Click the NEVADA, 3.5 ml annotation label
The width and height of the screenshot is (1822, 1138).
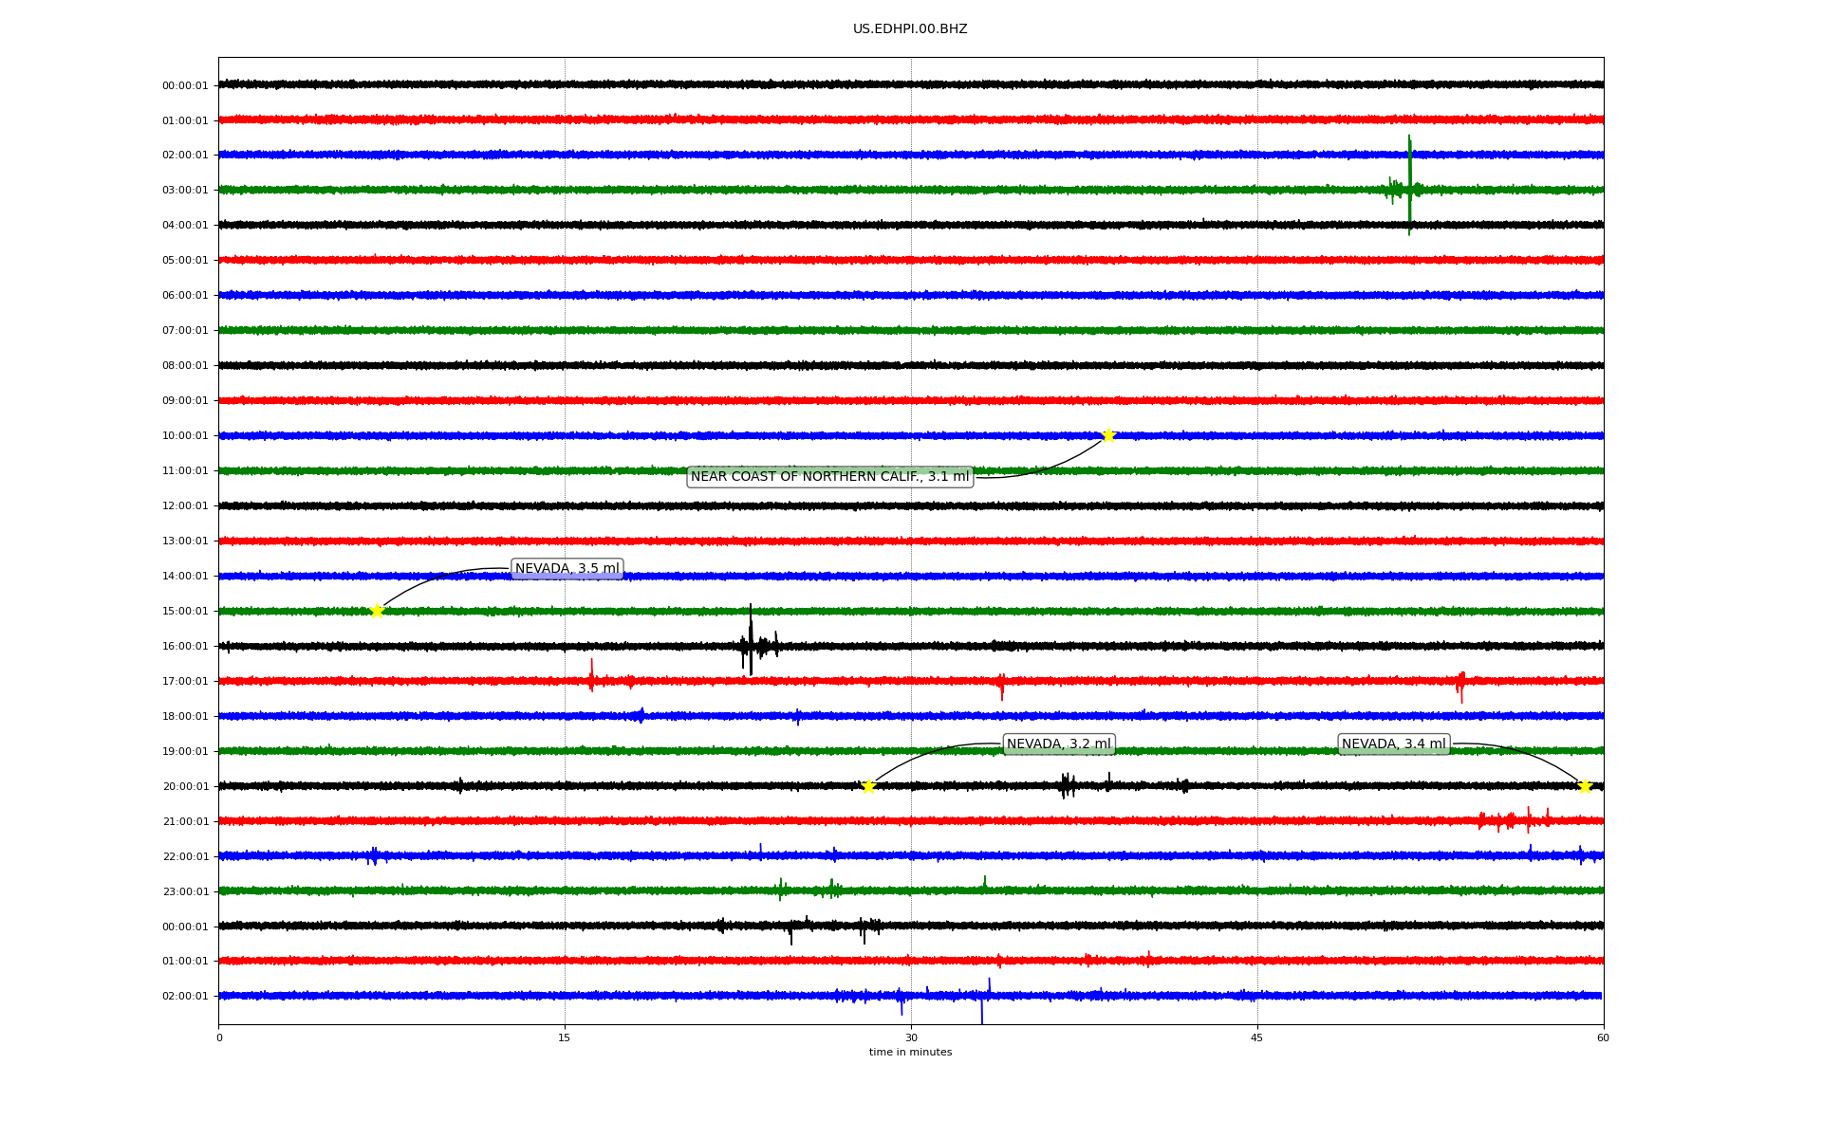pyautogui.click(x=567, y=569)
